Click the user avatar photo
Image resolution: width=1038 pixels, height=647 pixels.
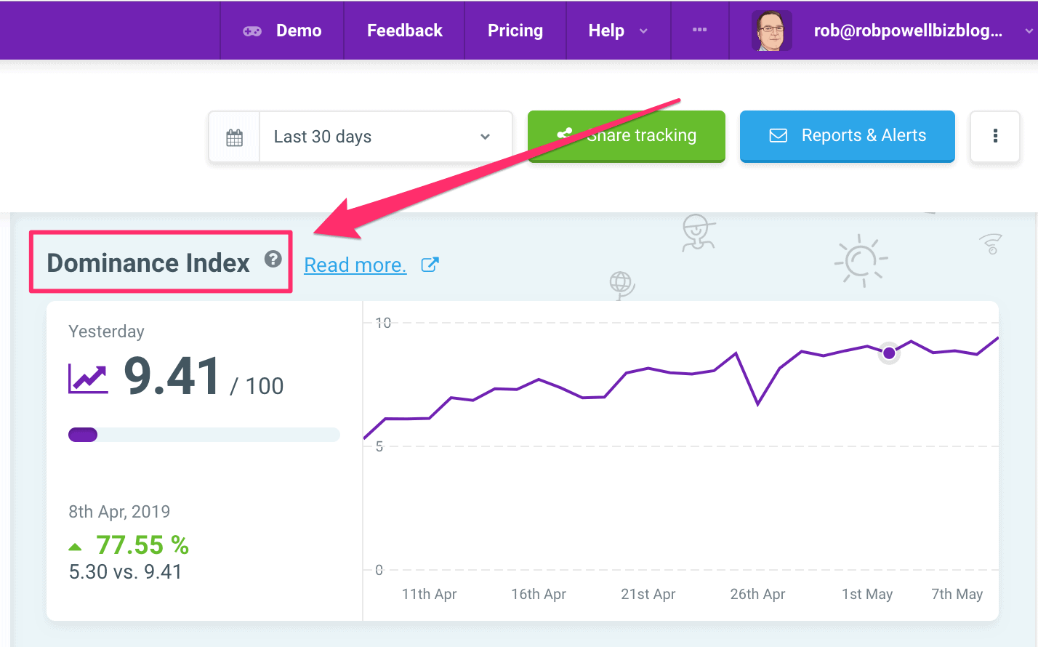click(x=771, y=31)
